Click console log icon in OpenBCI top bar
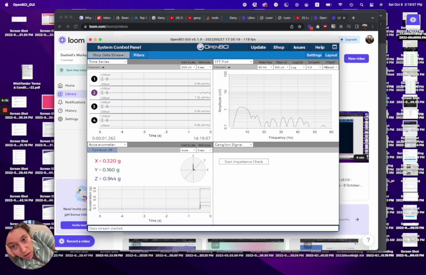The width and height of the screenshot is (426, 275). 335,47
